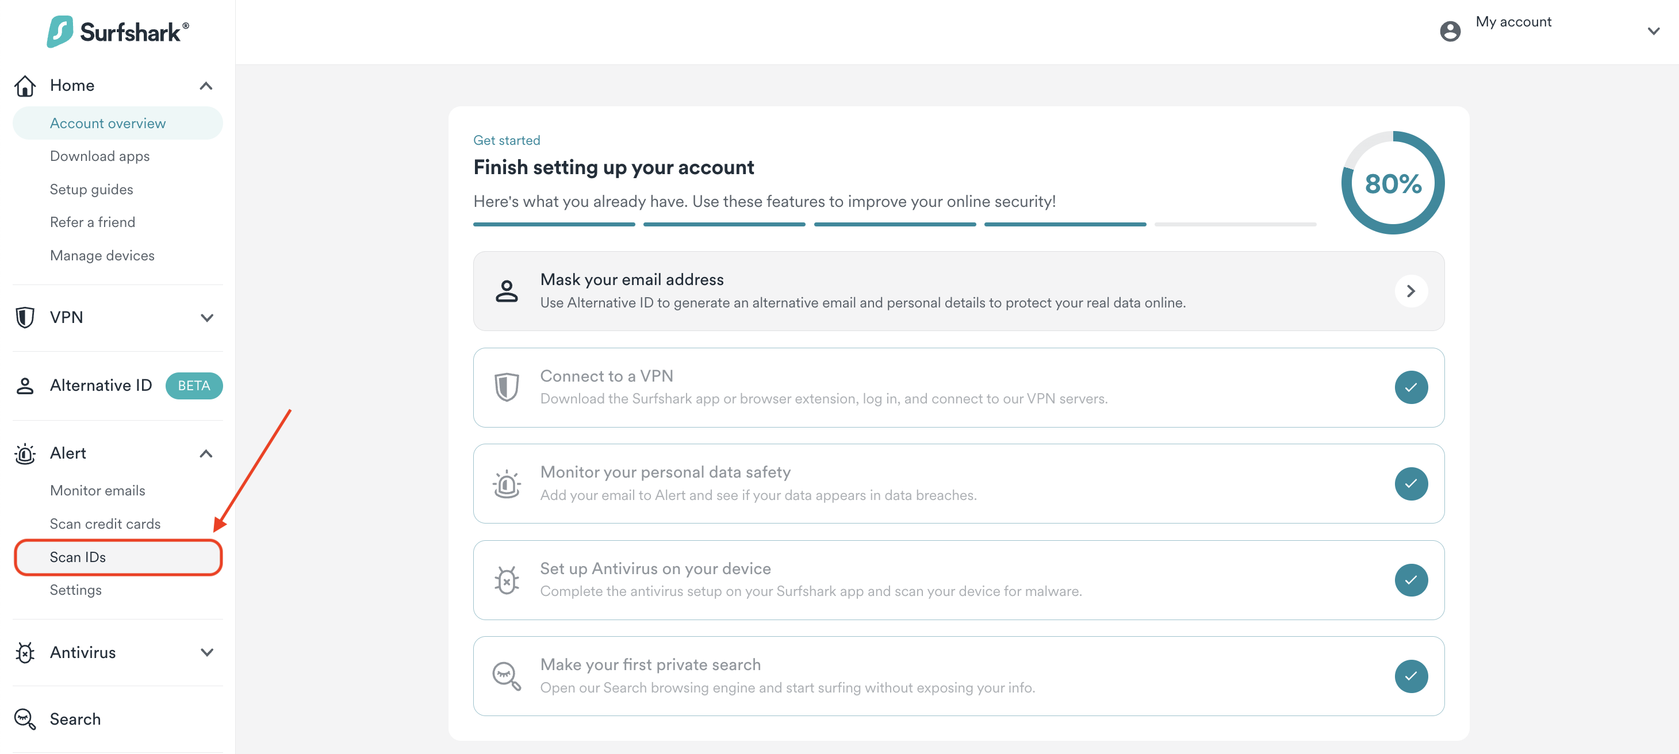
Task: Click the Alternative ID person icon
Action: pyautogui.click(x=25, y=386)
